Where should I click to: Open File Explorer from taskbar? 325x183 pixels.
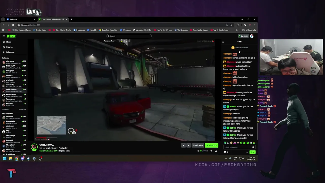pos(11,158)
